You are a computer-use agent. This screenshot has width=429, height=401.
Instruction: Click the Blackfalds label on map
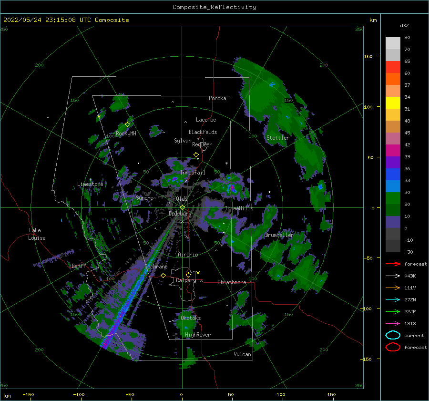(203, 132)
